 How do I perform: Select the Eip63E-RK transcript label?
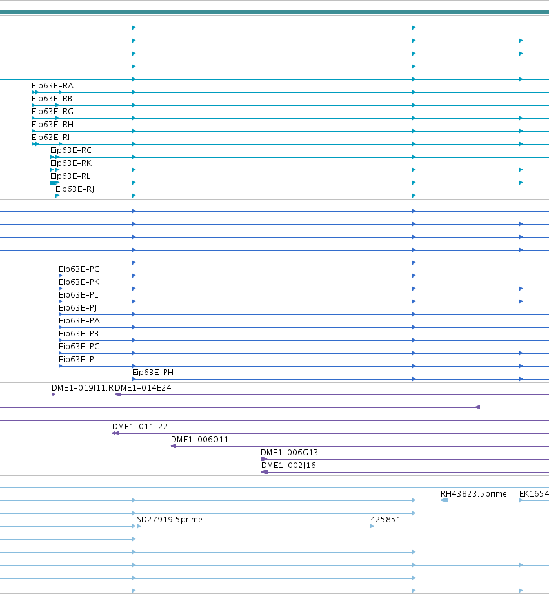click(x=71, y=163)
